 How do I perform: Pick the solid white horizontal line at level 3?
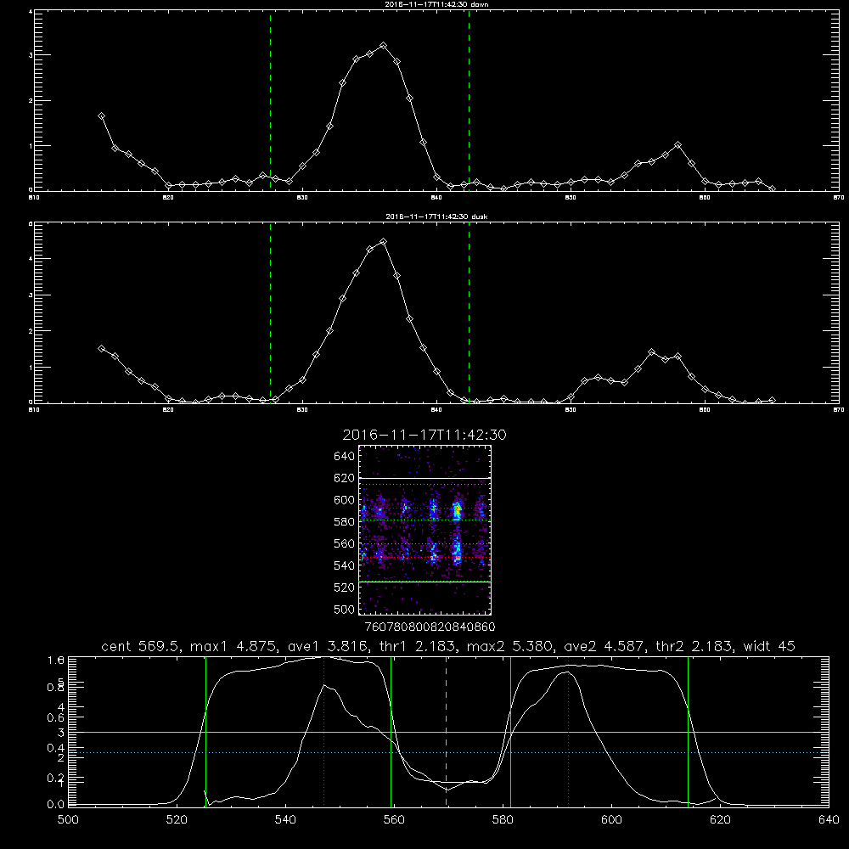point(449,732)
